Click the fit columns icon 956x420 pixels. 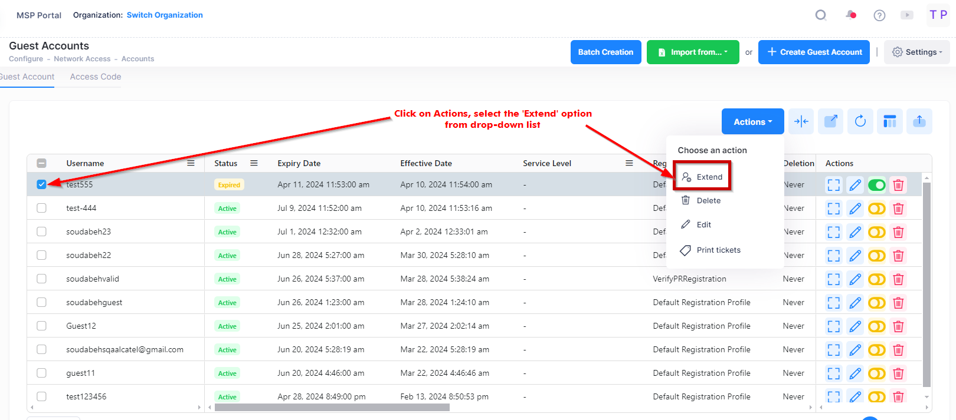(801, 121)
